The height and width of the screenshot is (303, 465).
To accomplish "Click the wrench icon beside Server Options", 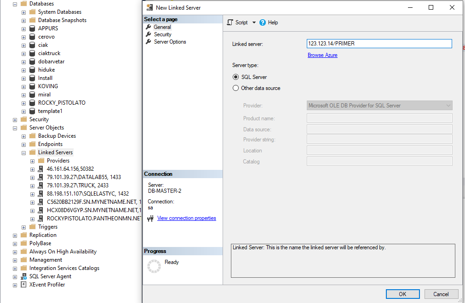I will pyautogui.click(x=149, y=42).
